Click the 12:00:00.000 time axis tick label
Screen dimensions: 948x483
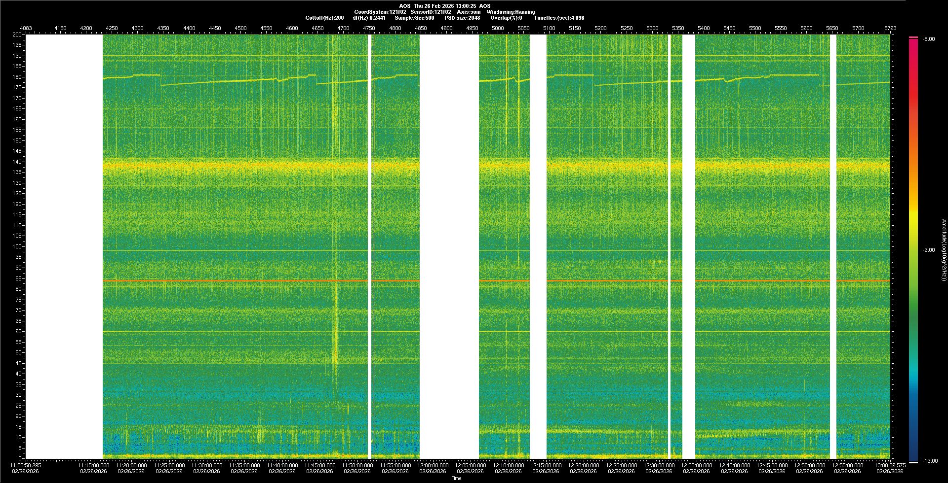click(433, 465)
